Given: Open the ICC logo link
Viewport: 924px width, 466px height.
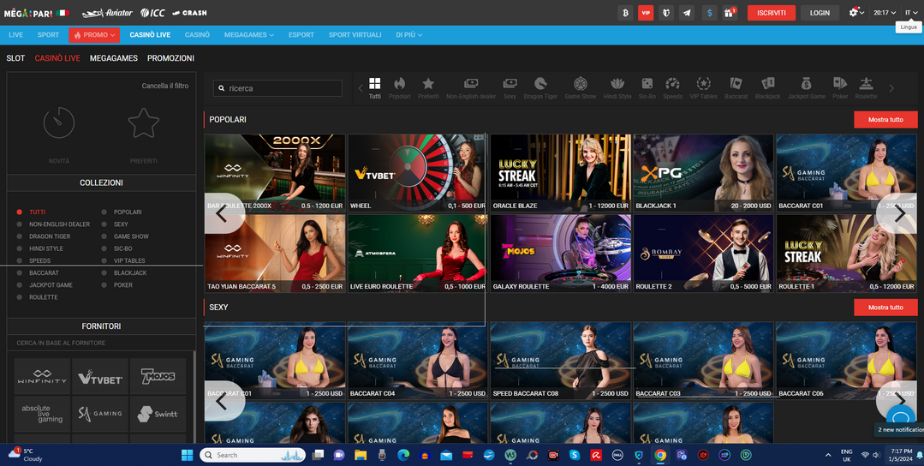Looking at the screenshot, I should [152, 12].
